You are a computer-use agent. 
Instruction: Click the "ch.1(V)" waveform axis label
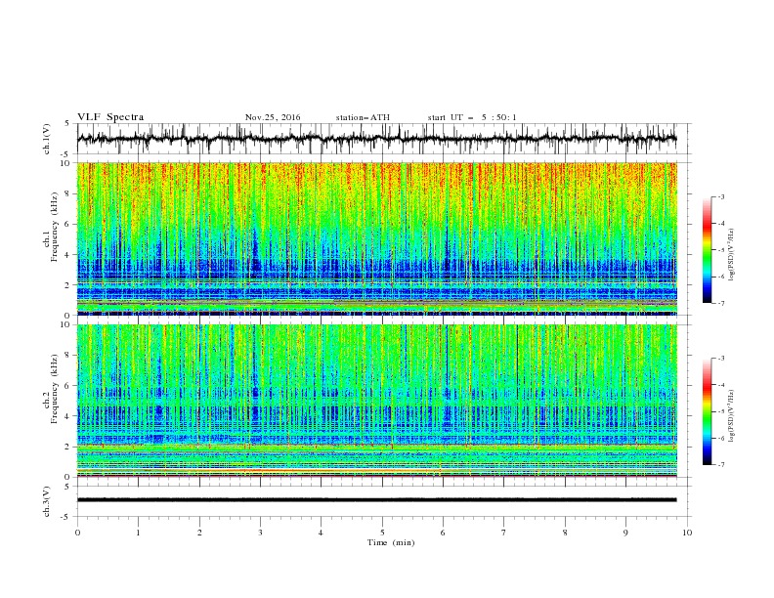[47, 139]
